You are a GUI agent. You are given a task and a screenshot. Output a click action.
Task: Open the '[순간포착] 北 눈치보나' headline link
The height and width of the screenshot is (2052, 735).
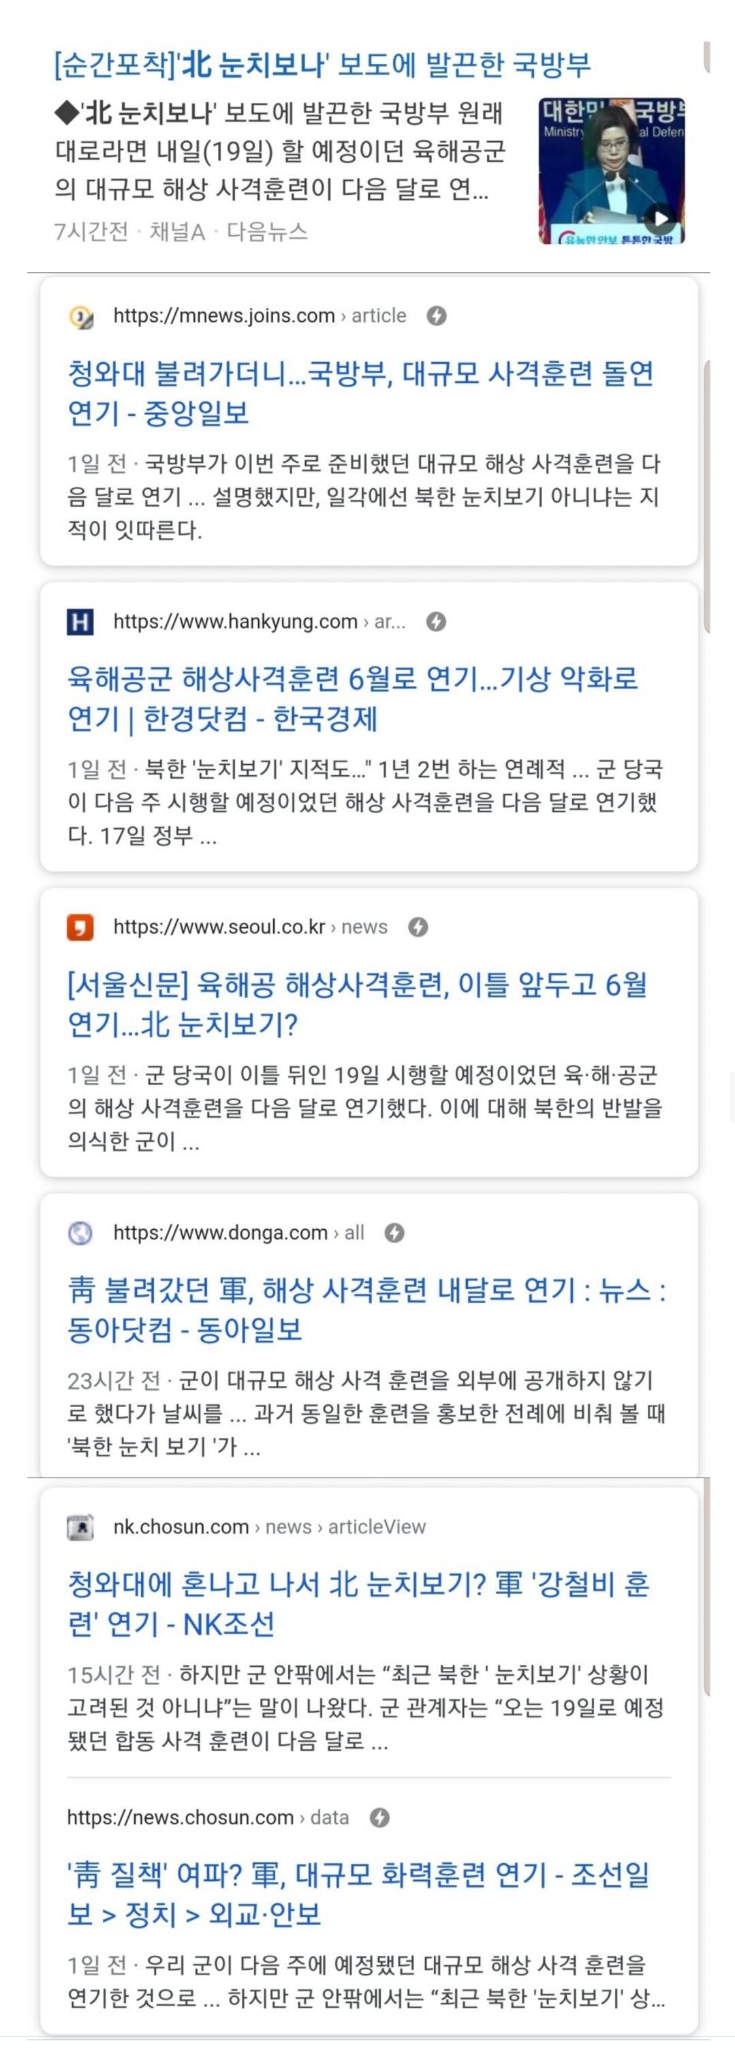[322, 65]
